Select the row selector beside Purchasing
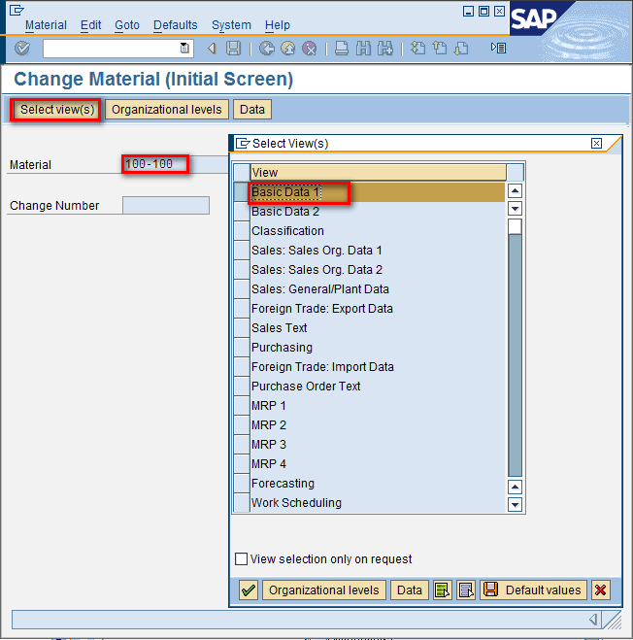Image resolution: width=633 pixels, height=640 pixels. (x=241, y=348)
